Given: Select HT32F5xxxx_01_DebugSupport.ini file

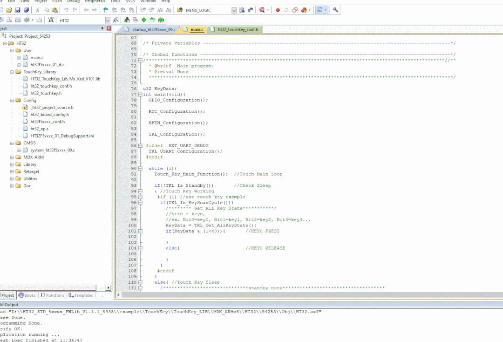Looking at the screenshot, I should [x=62, y=136].
